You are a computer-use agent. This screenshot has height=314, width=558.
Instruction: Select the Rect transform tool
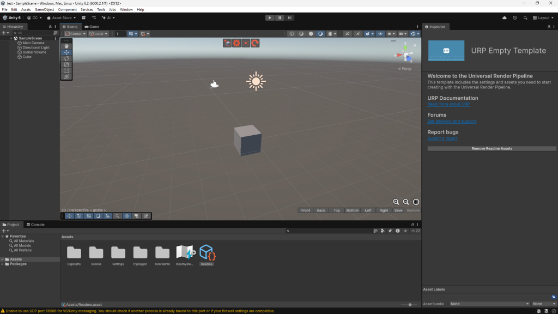point(66,70)
